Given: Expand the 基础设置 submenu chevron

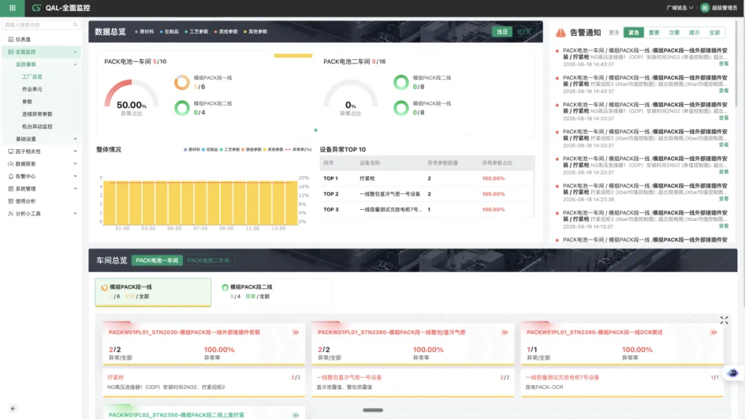Looking at the screenshot, I should pos(75,139).
